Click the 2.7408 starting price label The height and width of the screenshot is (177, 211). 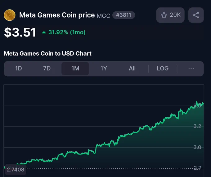(x=15, y=170)
